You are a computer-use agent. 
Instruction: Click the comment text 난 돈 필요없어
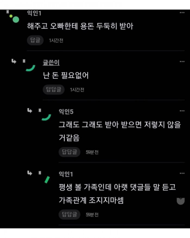tap(66, 75)
